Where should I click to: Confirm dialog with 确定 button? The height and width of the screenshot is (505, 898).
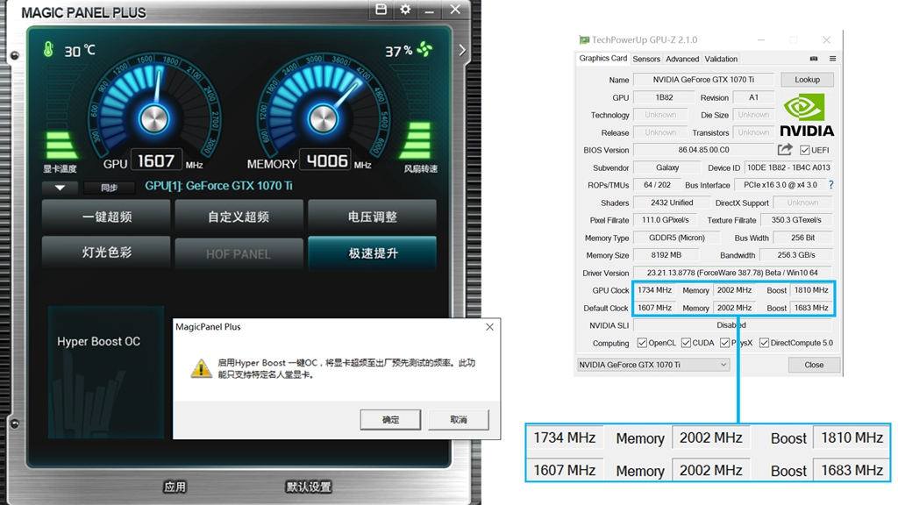tap(390, 420)
